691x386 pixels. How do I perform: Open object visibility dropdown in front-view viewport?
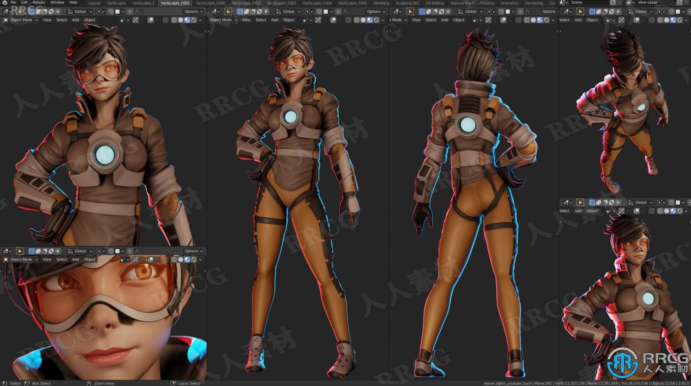tap(307, 20)
